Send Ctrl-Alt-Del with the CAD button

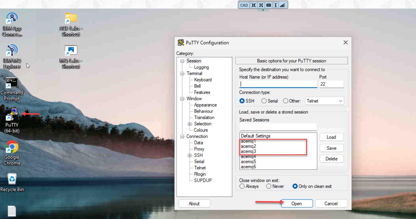244,5
